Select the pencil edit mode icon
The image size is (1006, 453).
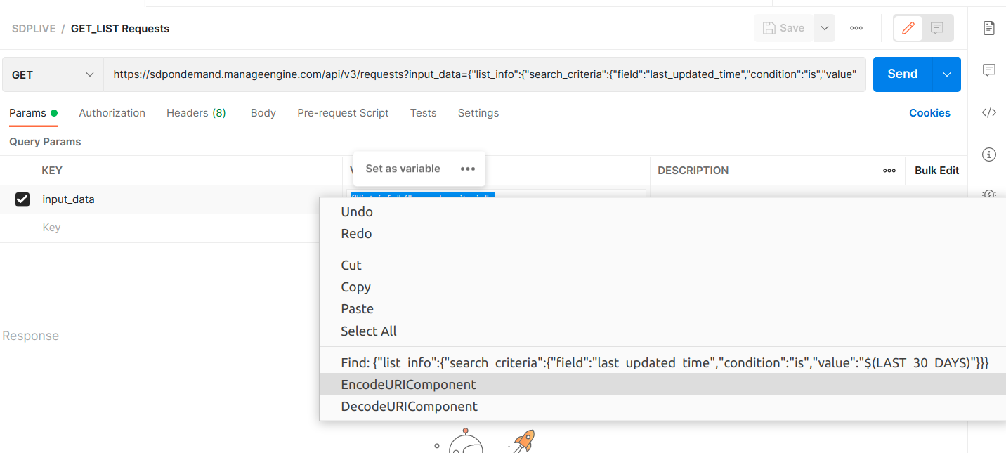[x=907, y=28]
